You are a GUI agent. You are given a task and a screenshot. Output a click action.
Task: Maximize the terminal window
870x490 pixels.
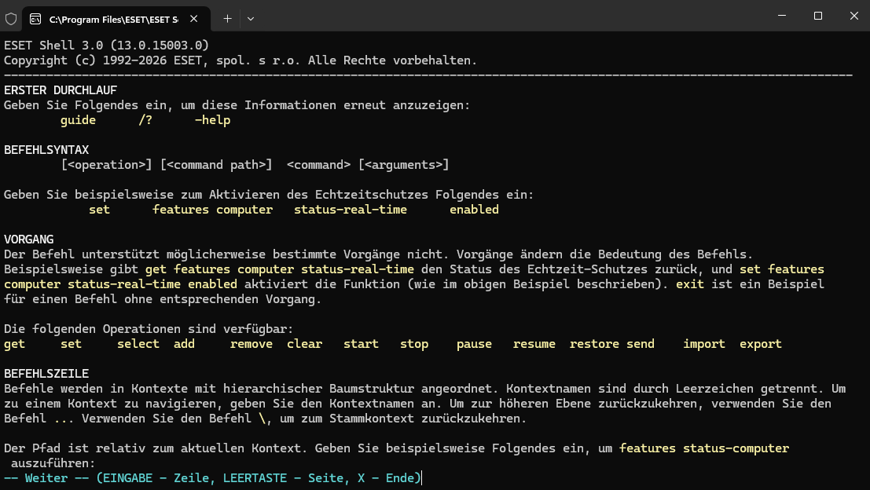point(818,16)
